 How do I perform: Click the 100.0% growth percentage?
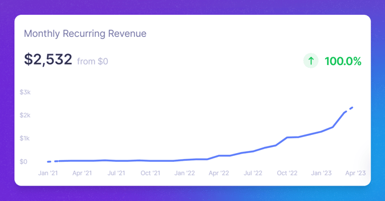(x=343, y=61)
